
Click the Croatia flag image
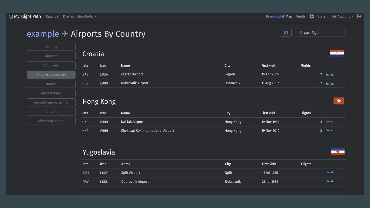coord(337,53)
